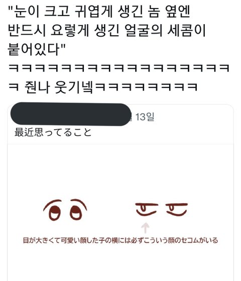Click the text 붙어있다 ending the quote
Image resolution: width=241 pixels, height=281 pixels.
[34, 49]
